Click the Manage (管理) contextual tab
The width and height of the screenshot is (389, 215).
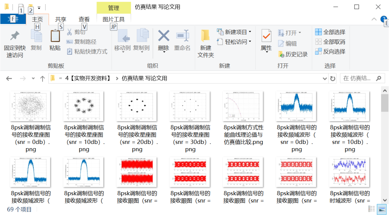(114, 8)
